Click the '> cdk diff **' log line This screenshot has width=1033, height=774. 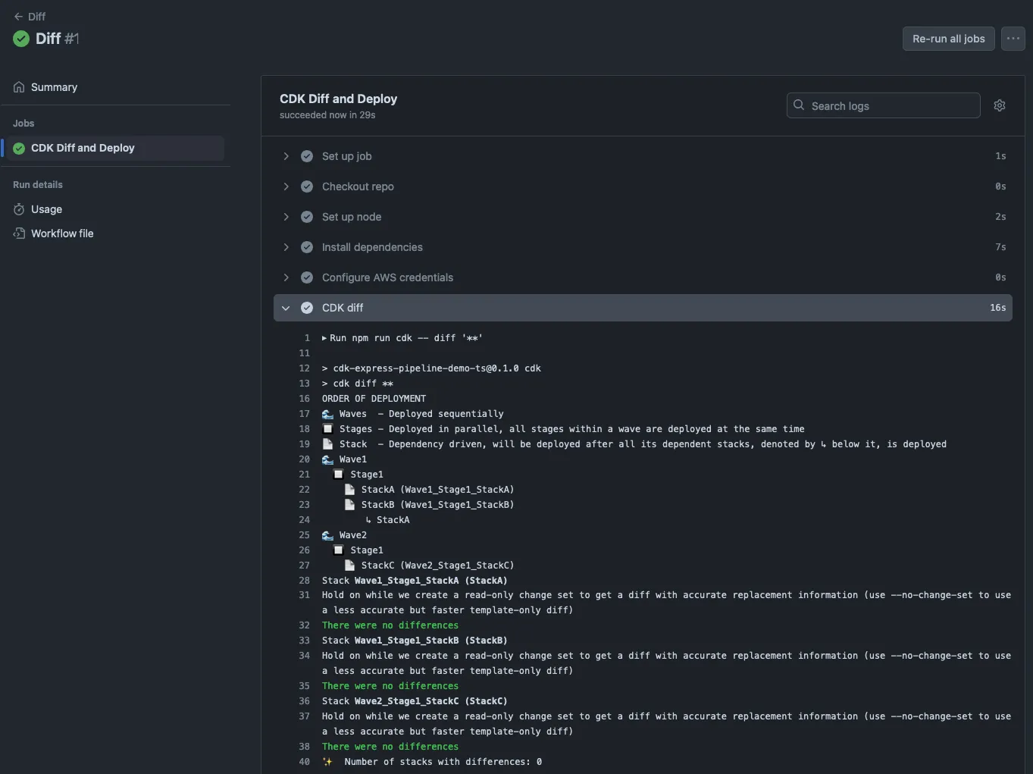click(358, 384)
